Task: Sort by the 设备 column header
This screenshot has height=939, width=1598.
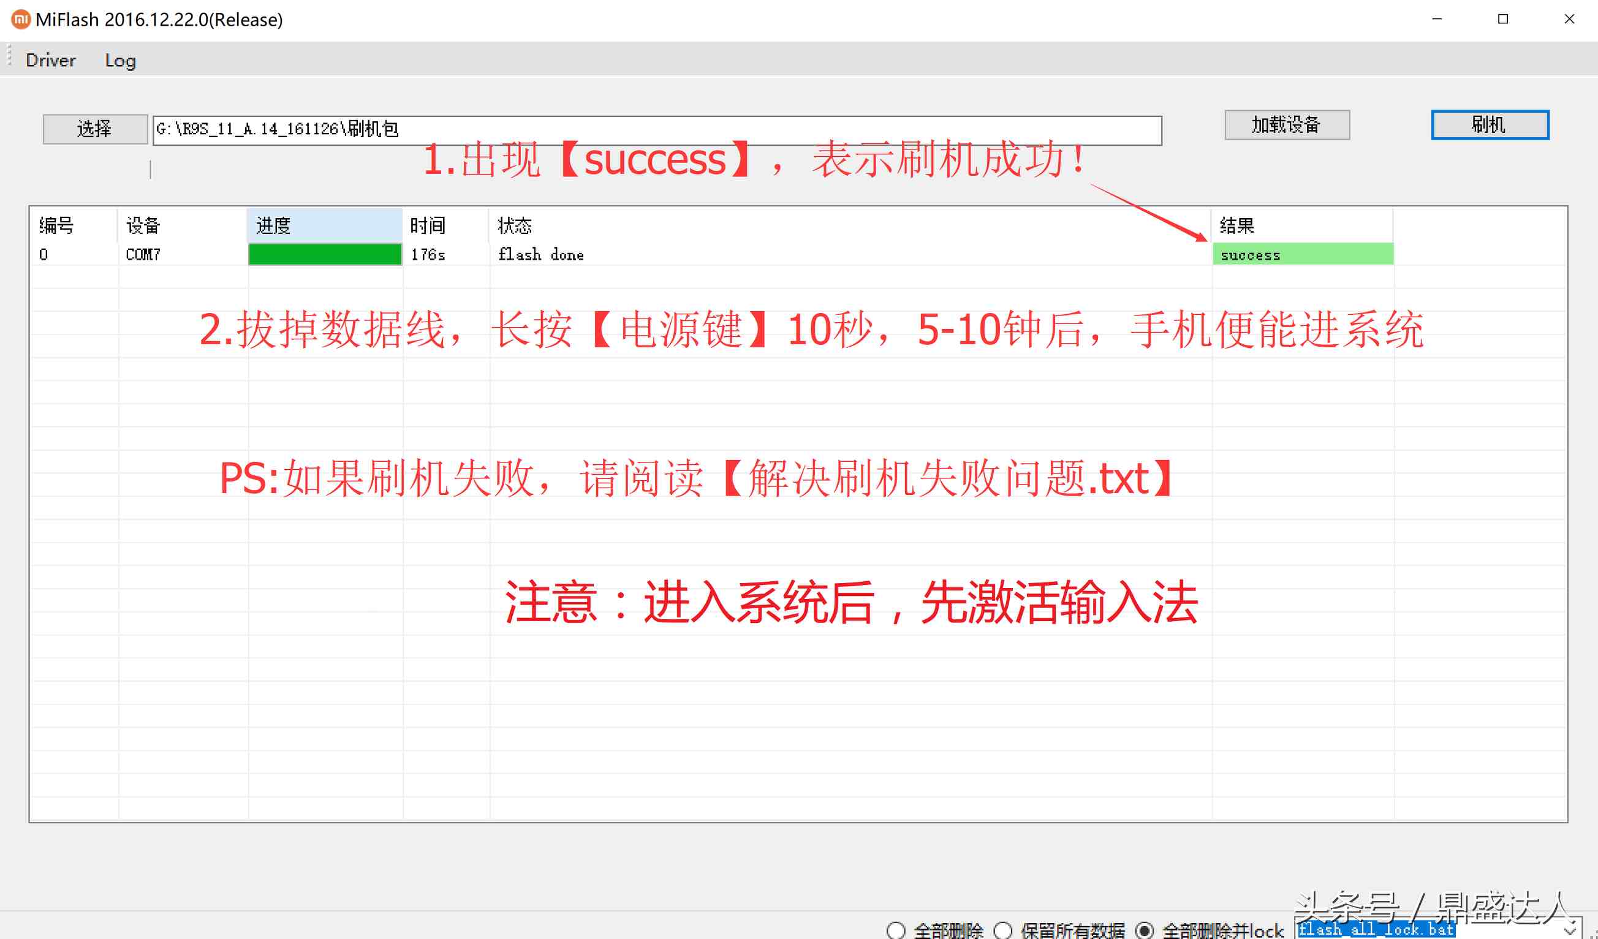Action: pos(182,225)
